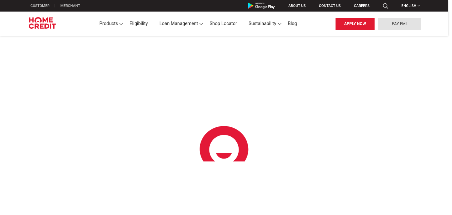Go to the Eligibility page
Image resolution: width=452 pixels, height=215 pixels.
click(139, 23)
